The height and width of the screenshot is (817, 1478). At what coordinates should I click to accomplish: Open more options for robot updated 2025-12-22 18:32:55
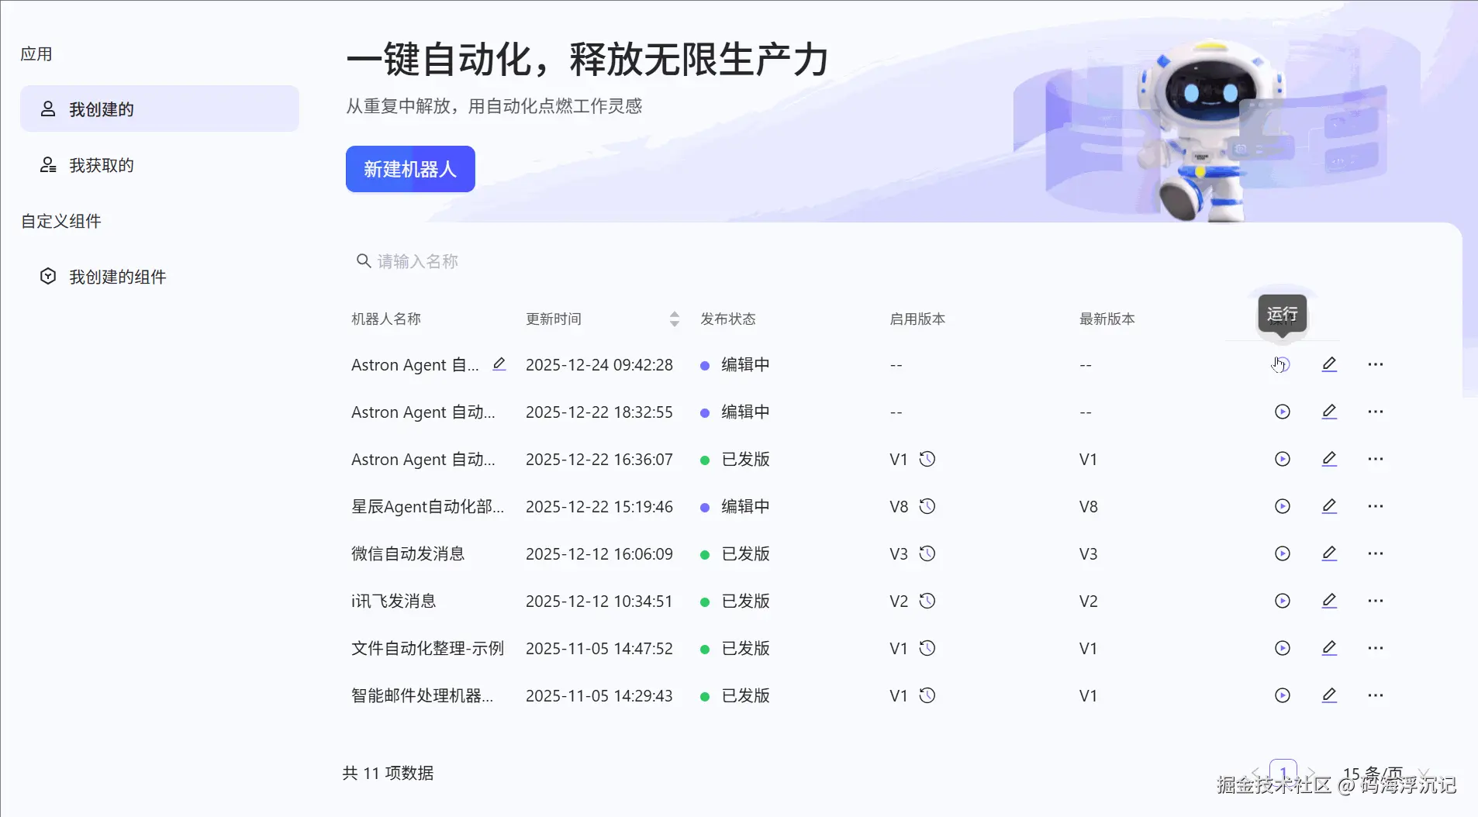tap(1376, 412)
